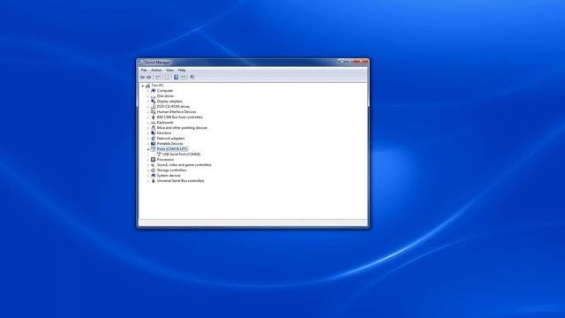Screen dimensions: 565x318
Task: Expand the Keyboards category
Action: 148,123
